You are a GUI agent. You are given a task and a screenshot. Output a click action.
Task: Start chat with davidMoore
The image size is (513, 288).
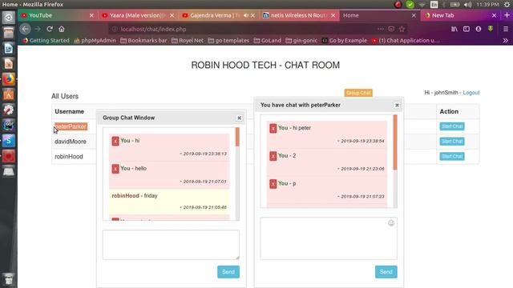click(452, 142)
